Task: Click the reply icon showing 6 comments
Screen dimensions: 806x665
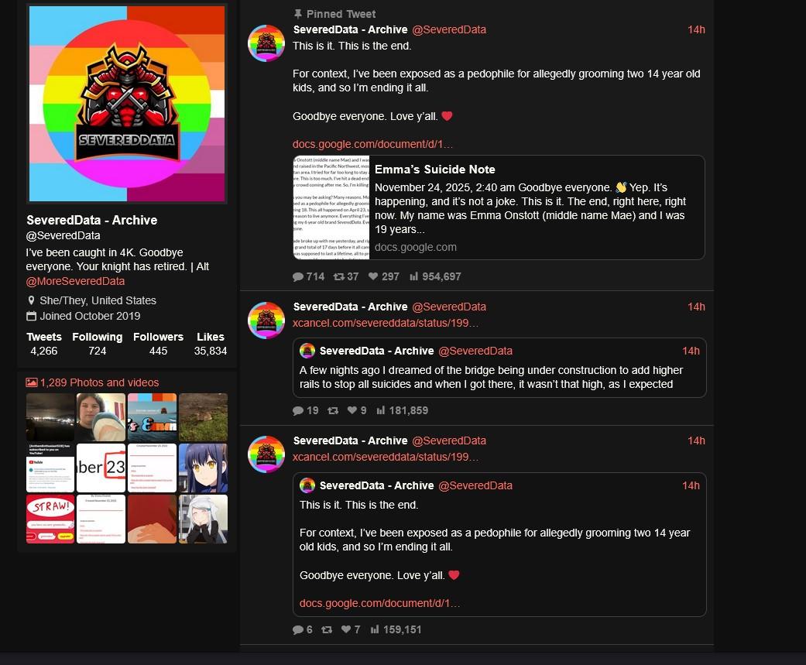Action: tap(297, 629)
